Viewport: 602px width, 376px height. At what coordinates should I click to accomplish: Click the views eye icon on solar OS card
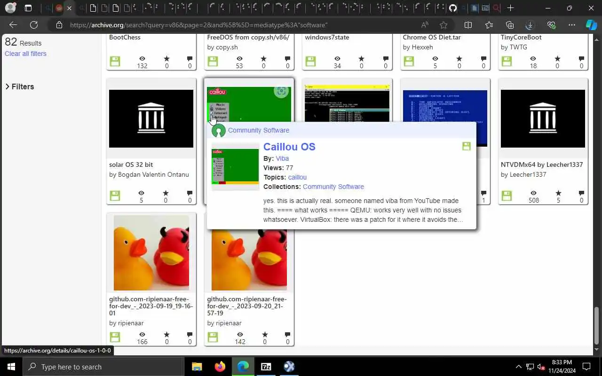142,193
